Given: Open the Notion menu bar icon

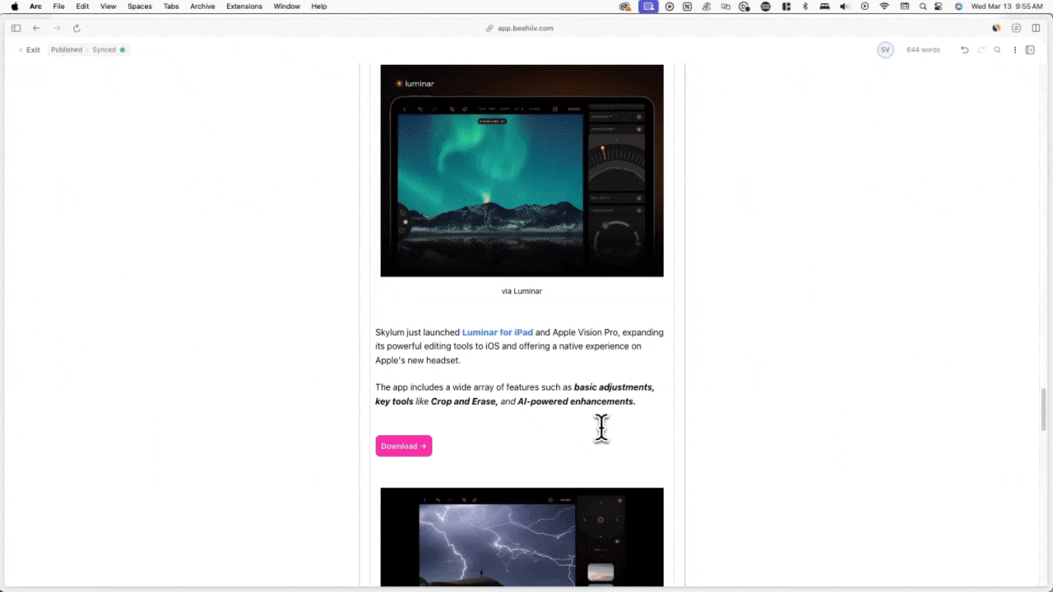Looking at the screenshot, I should pos(688,7).
